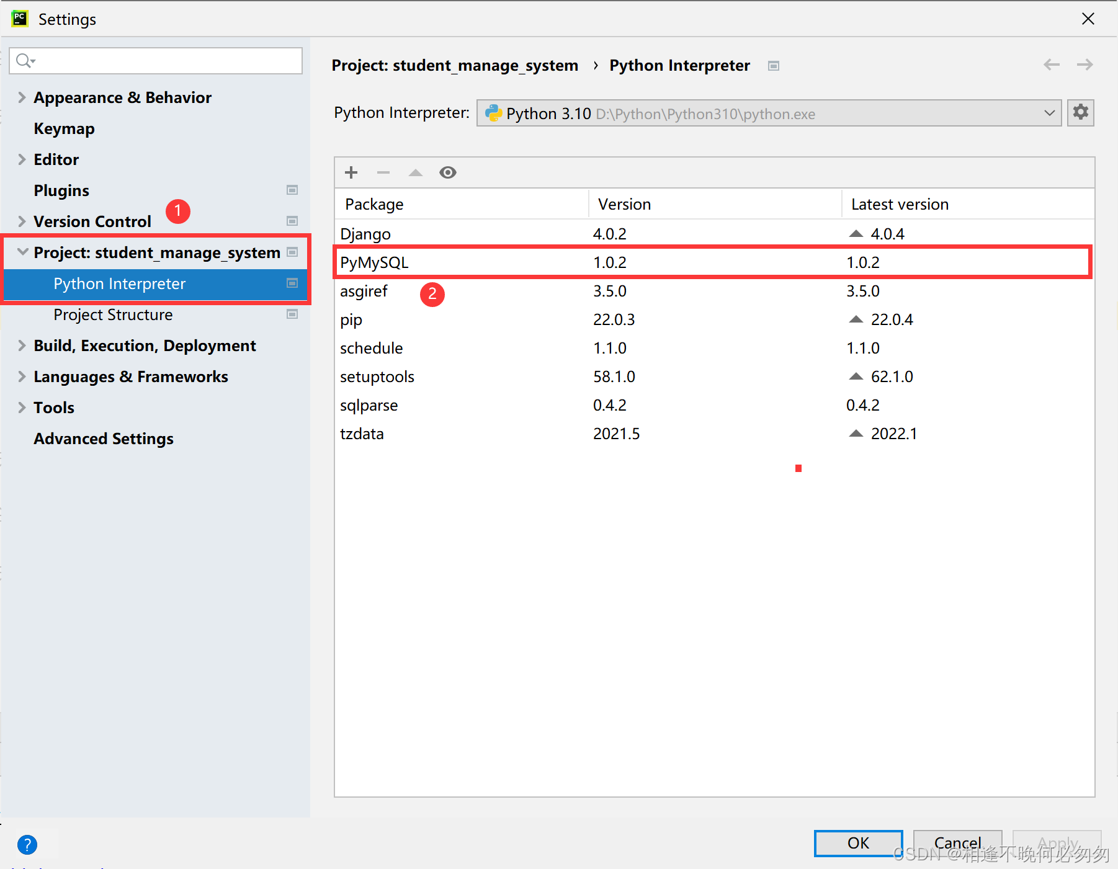Click the add package plus icon
Viewport: 1118px width, 869px height.
click(x=351, y=172)
